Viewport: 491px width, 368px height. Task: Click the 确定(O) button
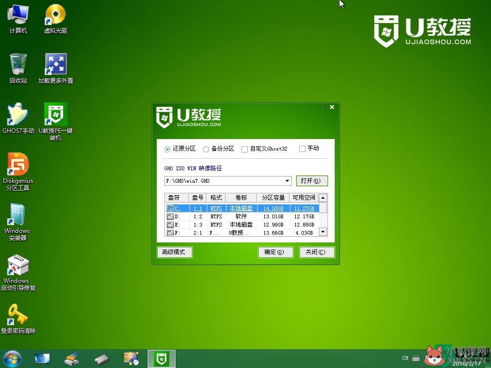coord(276,252)
